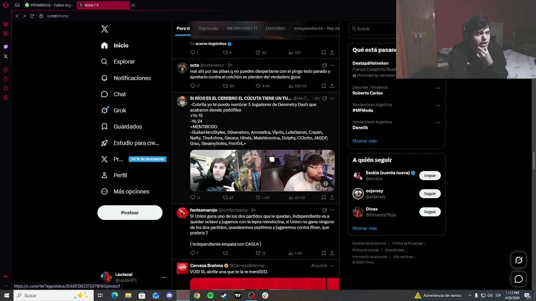
Task: Share octa's post
Action: pyautogui.click(x=332, y=86)
